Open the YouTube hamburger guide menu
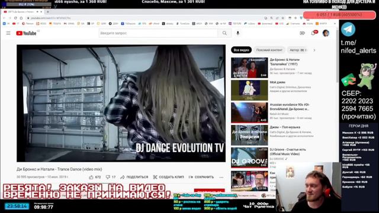 tap(8, 33)
